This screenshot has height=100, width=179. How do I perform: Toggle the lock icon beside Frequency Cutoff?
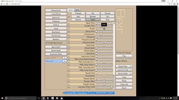pyautogui.click(x=69, y=40)
